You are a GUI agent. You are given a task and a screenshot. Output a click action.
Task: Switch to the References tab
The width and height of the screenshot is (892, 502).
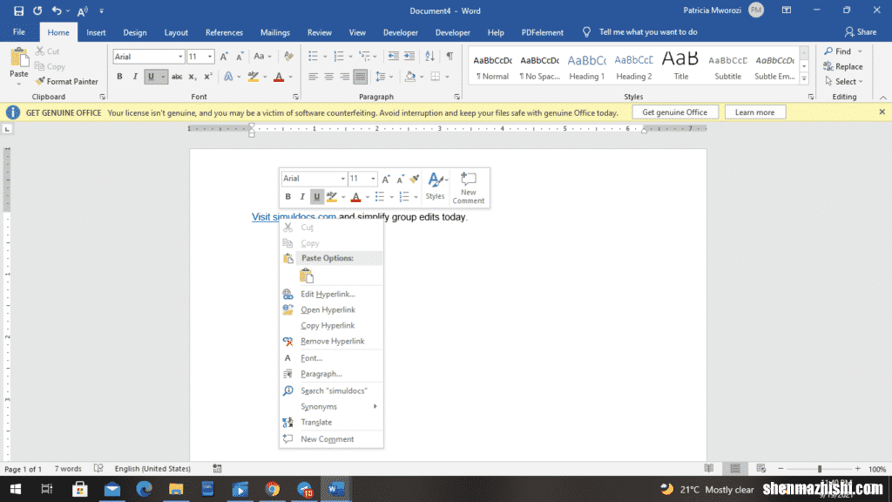[x=224, y=32]
